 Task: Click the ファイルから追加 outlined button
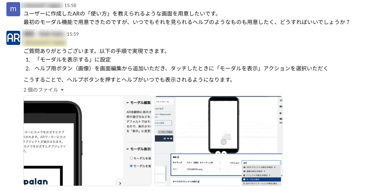[x=163, y=123]
